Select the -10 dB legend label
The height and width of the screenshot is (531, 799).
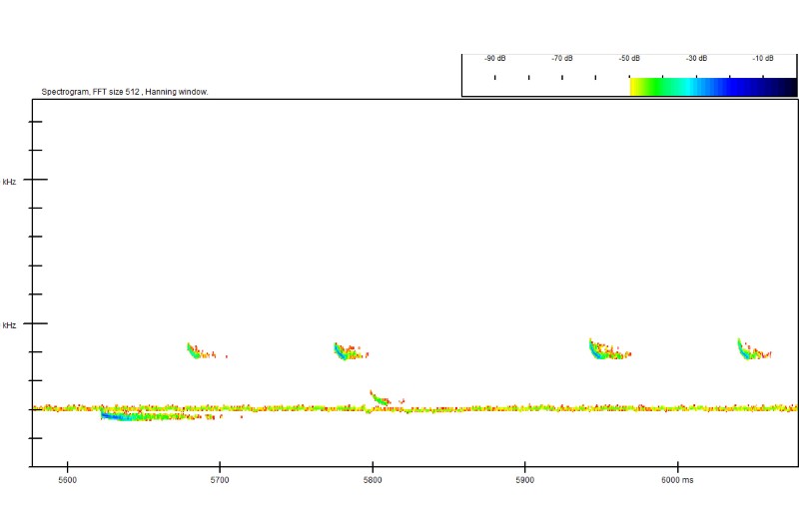[763, 59]
